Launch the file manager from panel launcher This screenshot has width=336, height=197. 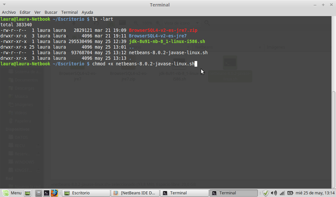coord(39,193)
